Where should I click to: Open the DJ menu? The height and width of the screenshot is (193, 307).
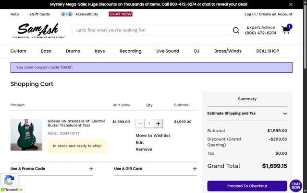196,51
